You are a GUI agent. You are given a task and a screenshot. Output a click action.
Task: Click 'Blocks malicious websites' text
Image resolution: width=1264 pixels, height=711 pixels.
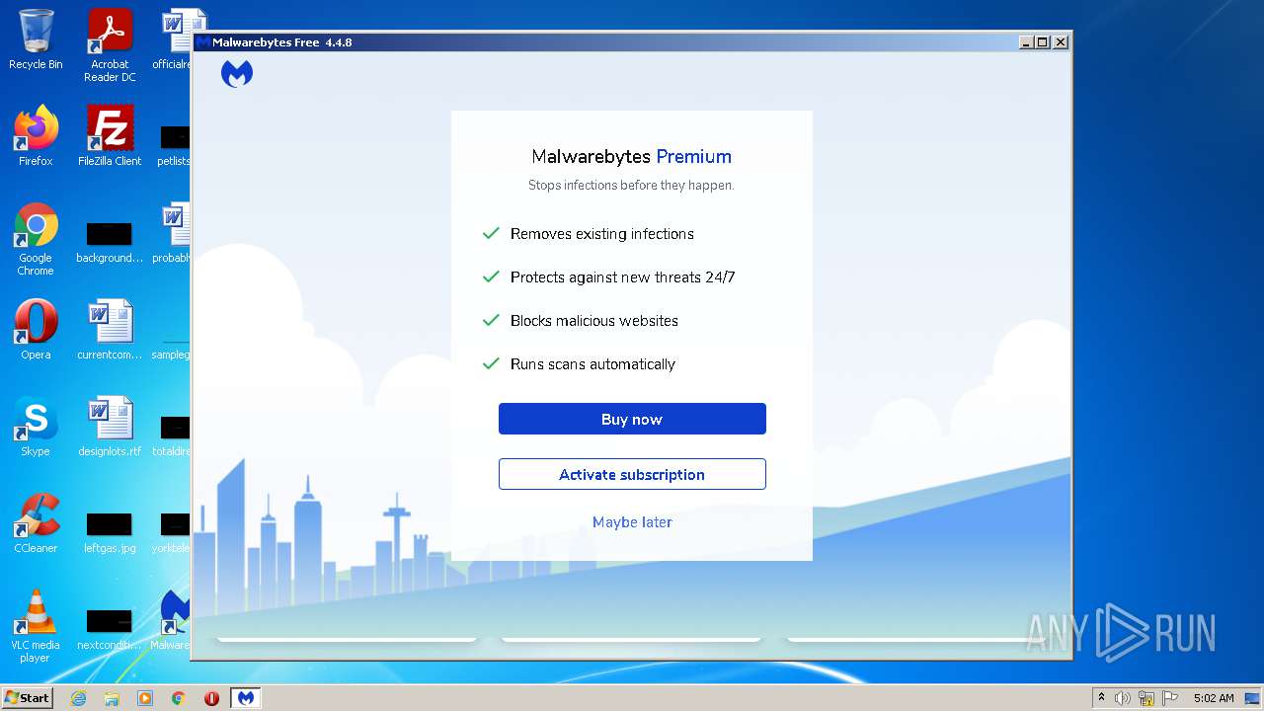pyautogui.click(x=594, y=321)
